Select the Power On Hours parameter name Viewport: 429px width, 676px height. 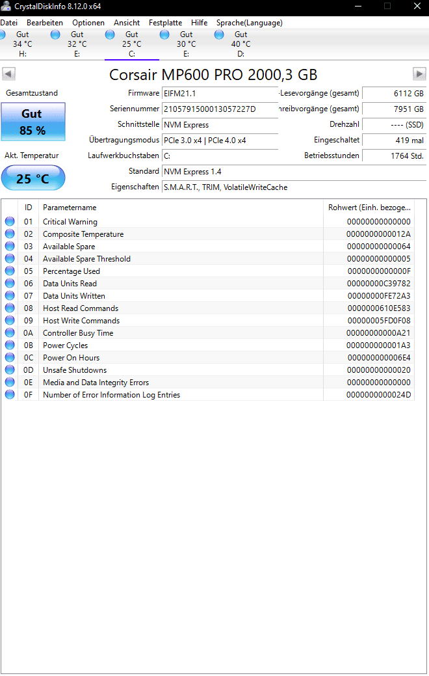click(71, 357)
